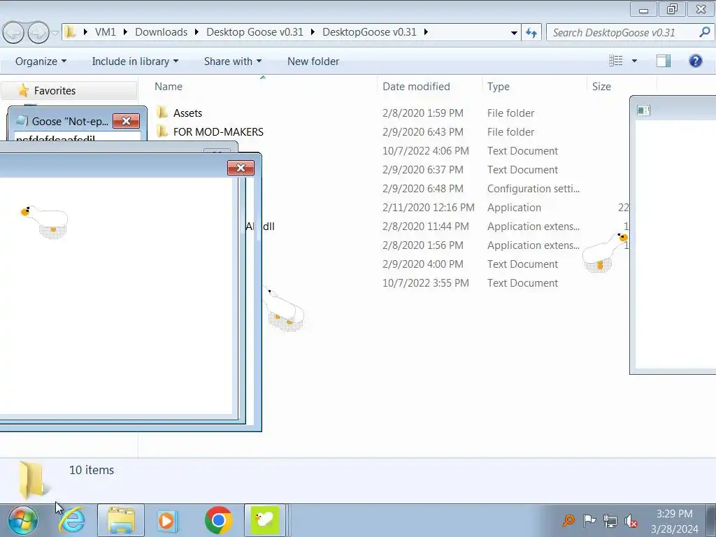Screen dimensions: 716x537
Task: Expand arrow after last DesktopGoose v0.31 breadcrumb
Action: (426, 32)
